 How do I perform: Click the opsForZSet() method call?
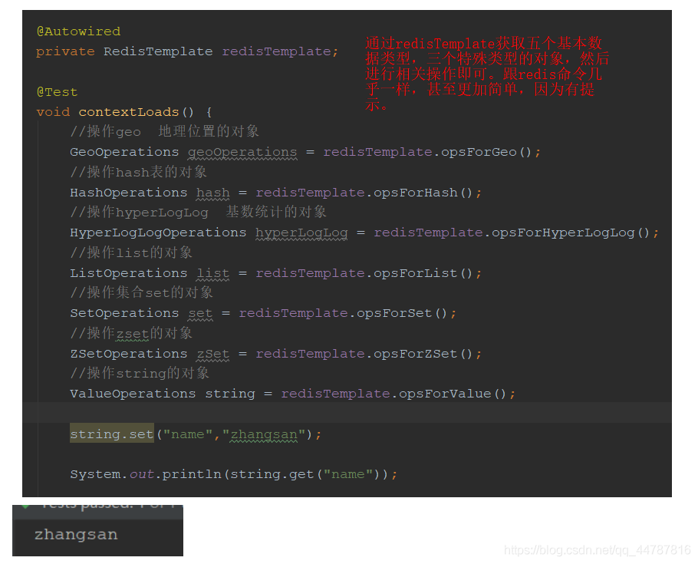tap(423, 354)
